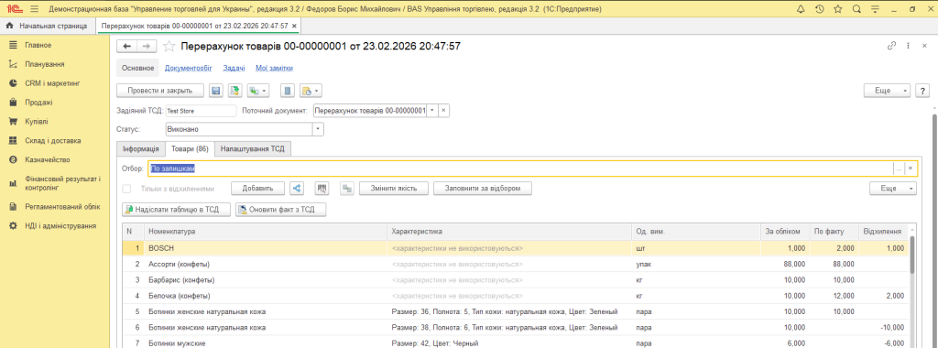Viewport: 938px width, 348px height.
Task: Go forward with right arrow
Action: [147, 47]
